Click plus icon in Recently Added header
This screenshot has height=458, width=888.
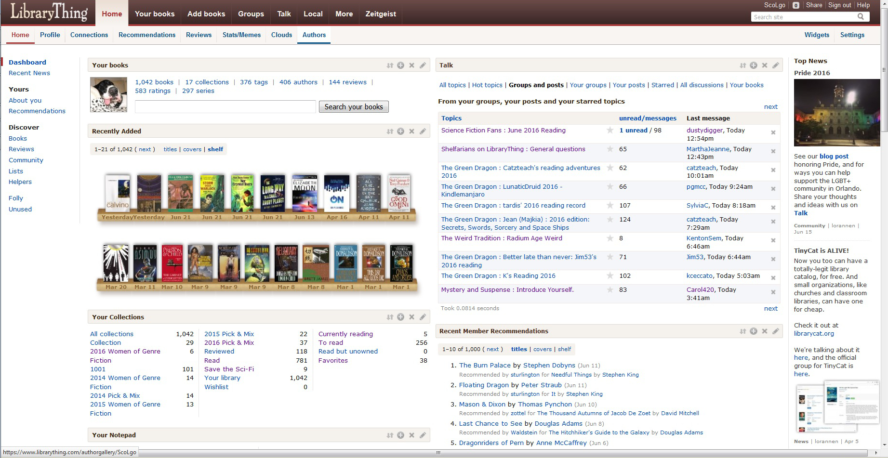pos(400,131)
